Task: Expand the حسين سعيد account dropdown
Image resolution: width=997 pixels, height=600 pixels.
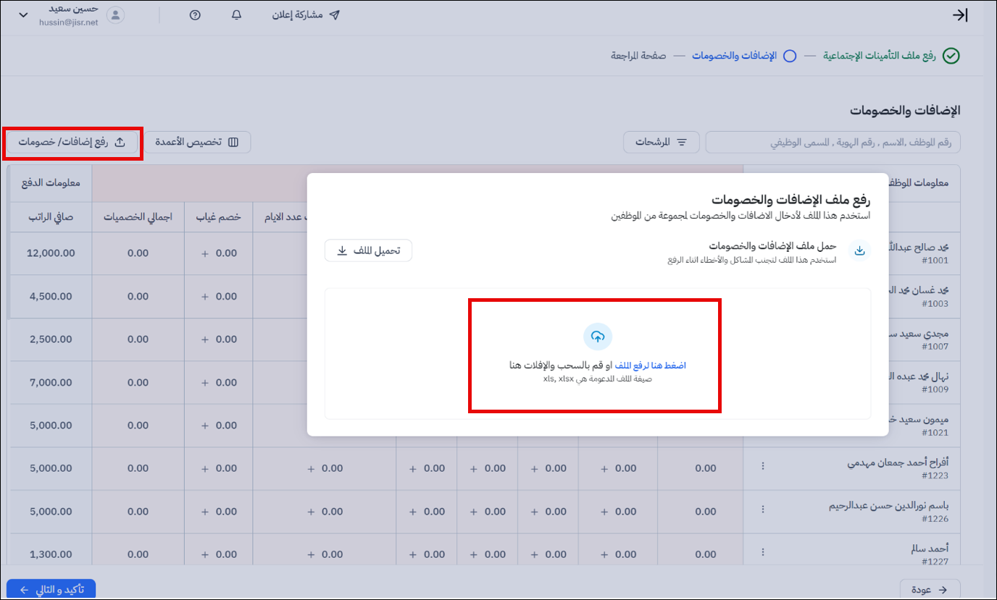Action: pos(22,15)
